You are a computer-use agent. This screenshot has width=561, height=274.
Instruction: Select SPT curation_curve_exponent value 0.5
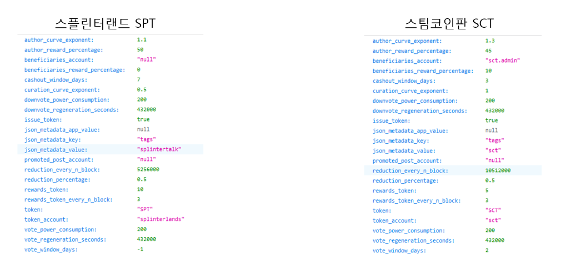click(x=142, y=90)
